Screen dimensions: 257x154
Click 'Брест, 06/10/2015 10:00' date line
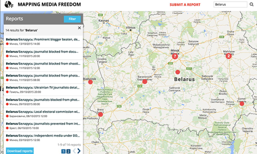tap(24, 128)
